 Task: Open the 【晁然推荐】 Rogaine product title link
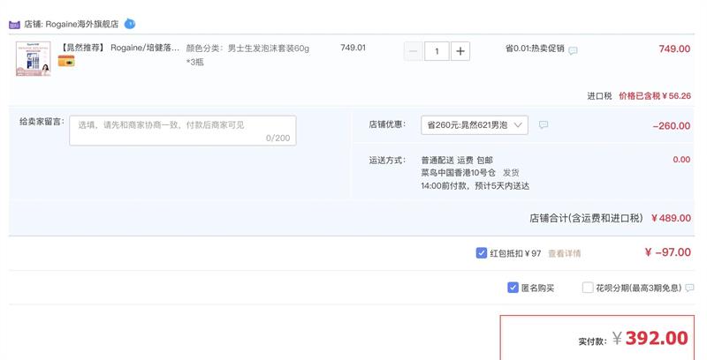(120, 48)
